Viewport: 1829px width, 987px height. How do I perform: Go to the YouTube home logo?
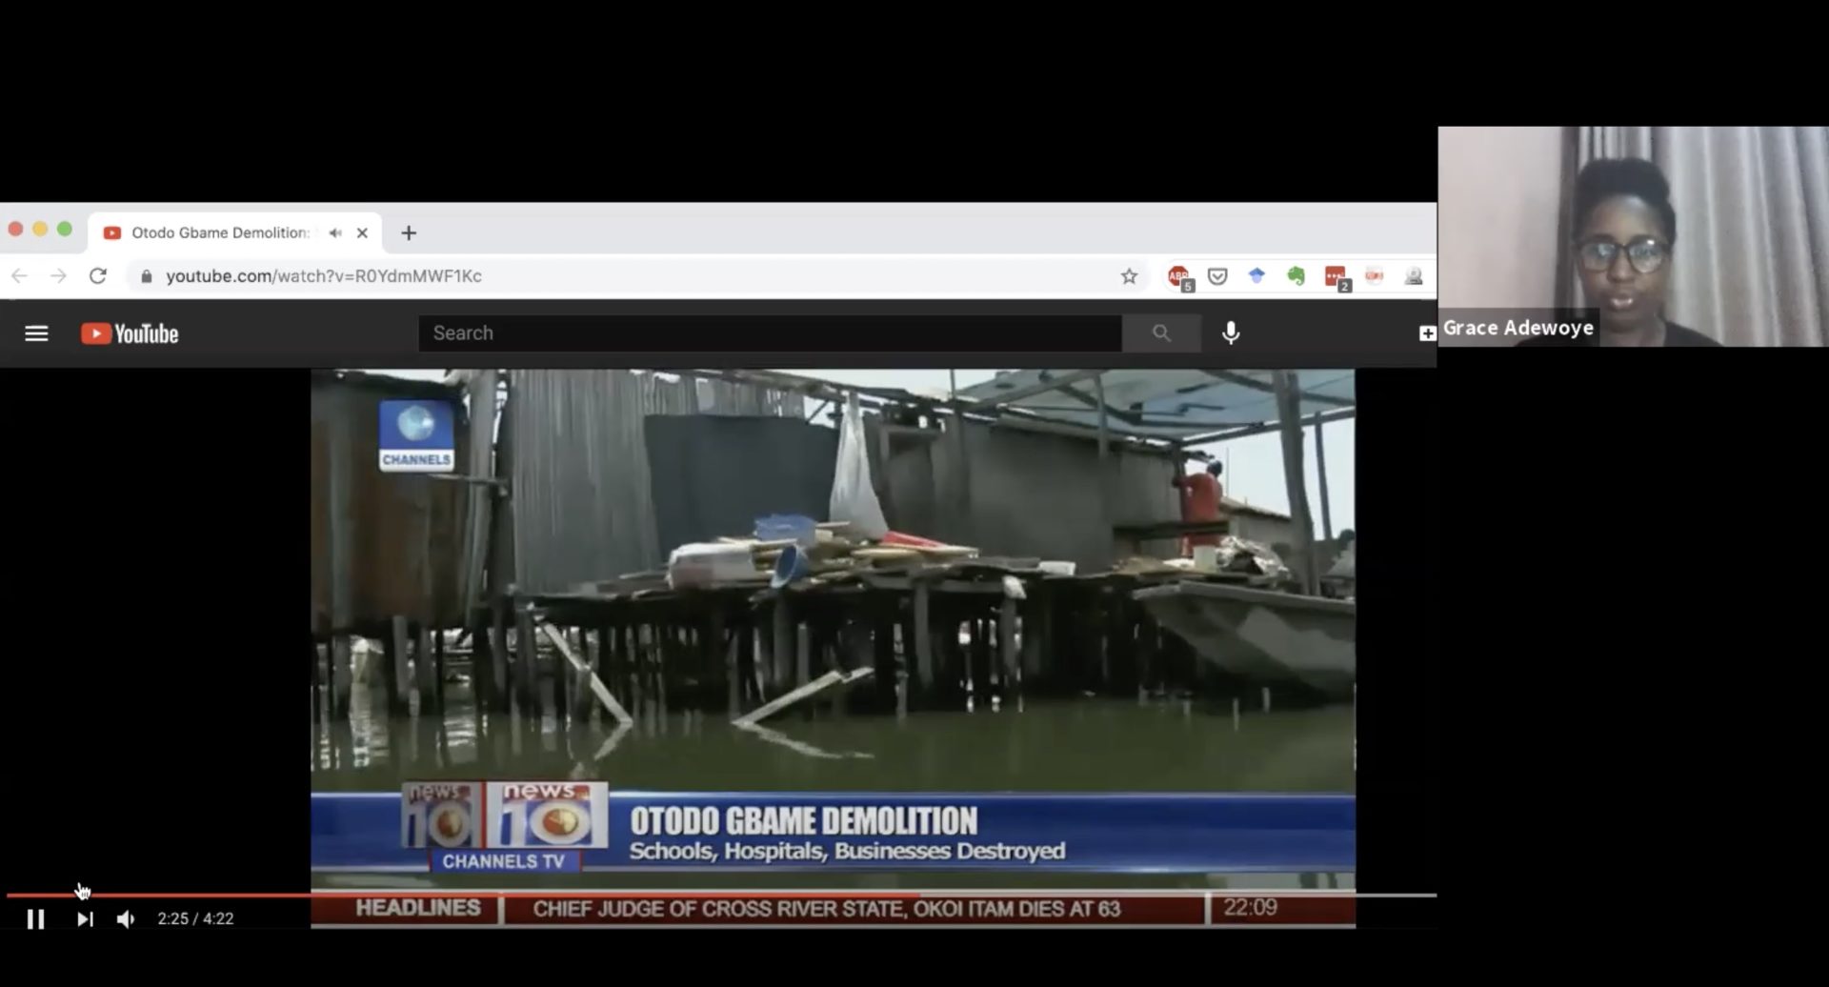pyautogui.click(x=130, y=333)
